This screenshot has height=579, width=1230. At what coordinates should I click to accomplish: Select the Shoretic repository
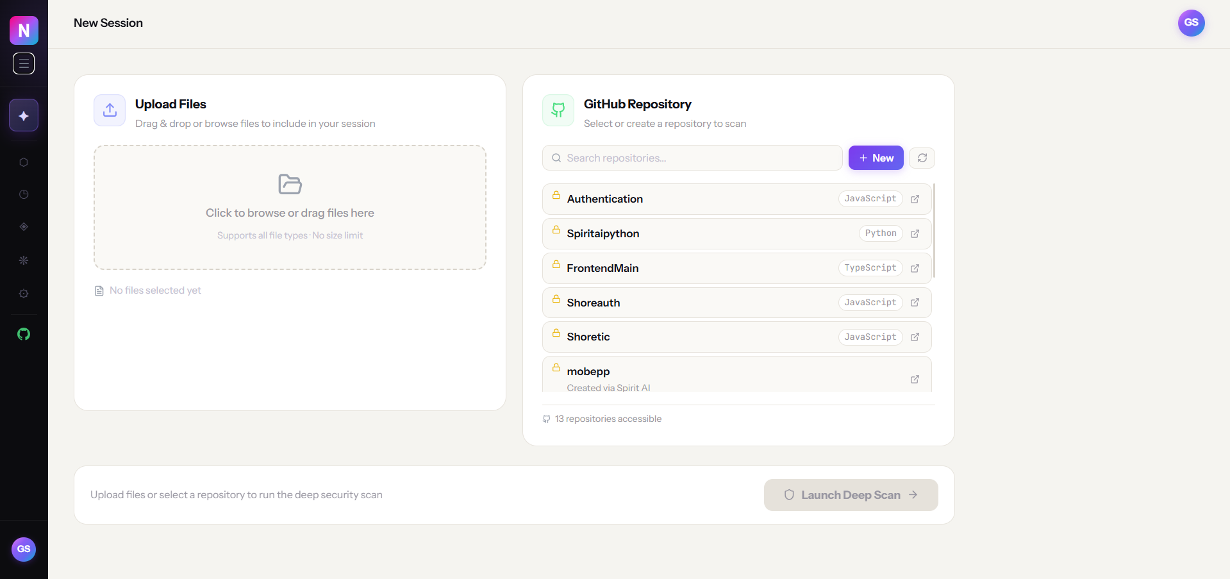click(x=737, y=337)
